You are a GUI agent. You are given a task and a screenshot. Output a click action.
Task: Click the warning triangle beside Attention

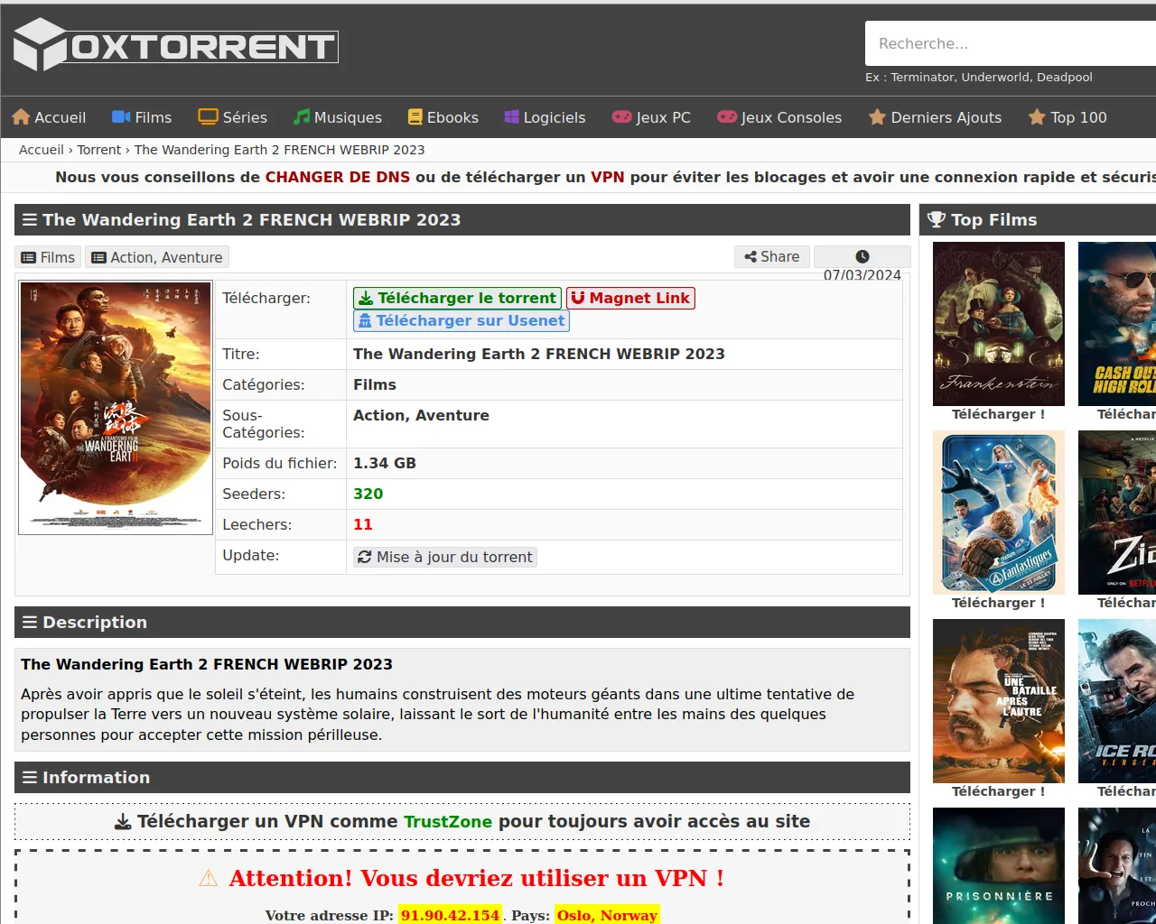[x=209, y=878]
